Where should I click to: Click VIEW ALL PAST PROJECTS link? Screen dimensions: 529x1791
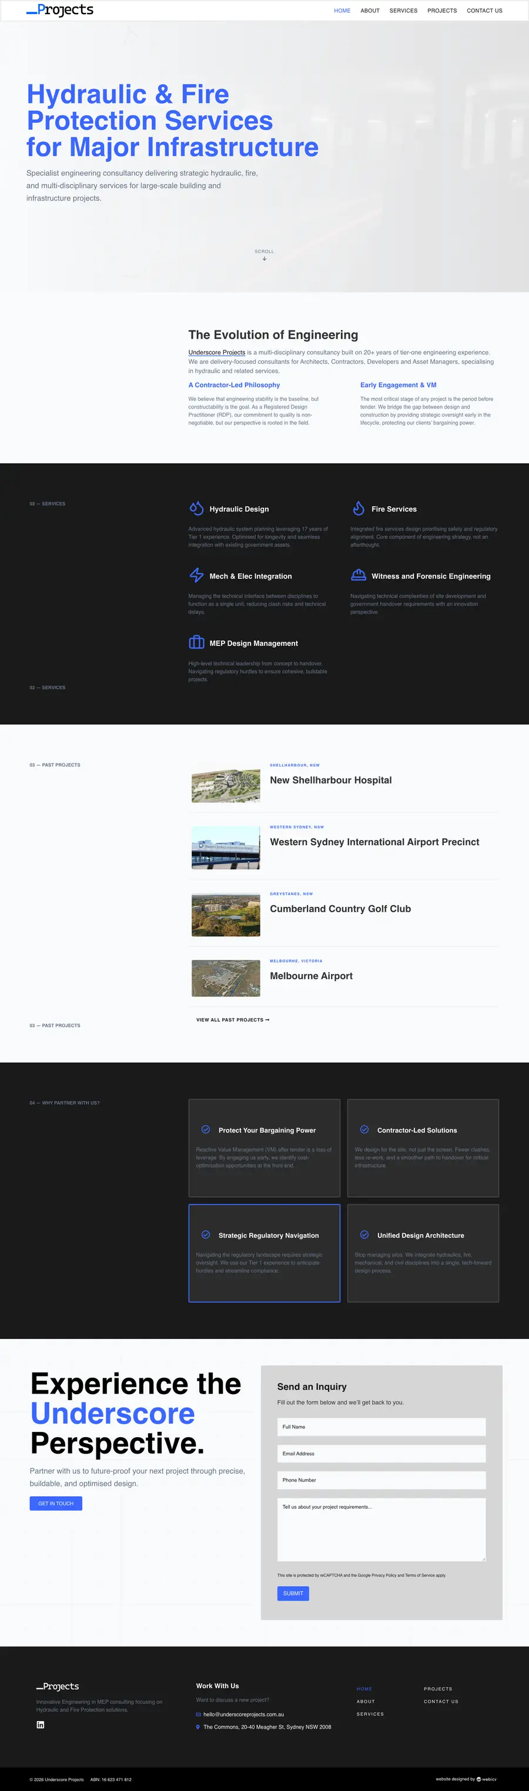[x=233, y=1019]
